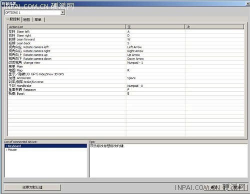Click the 次 secondary column header
This screenshot has width=250, height=194.
214,27
